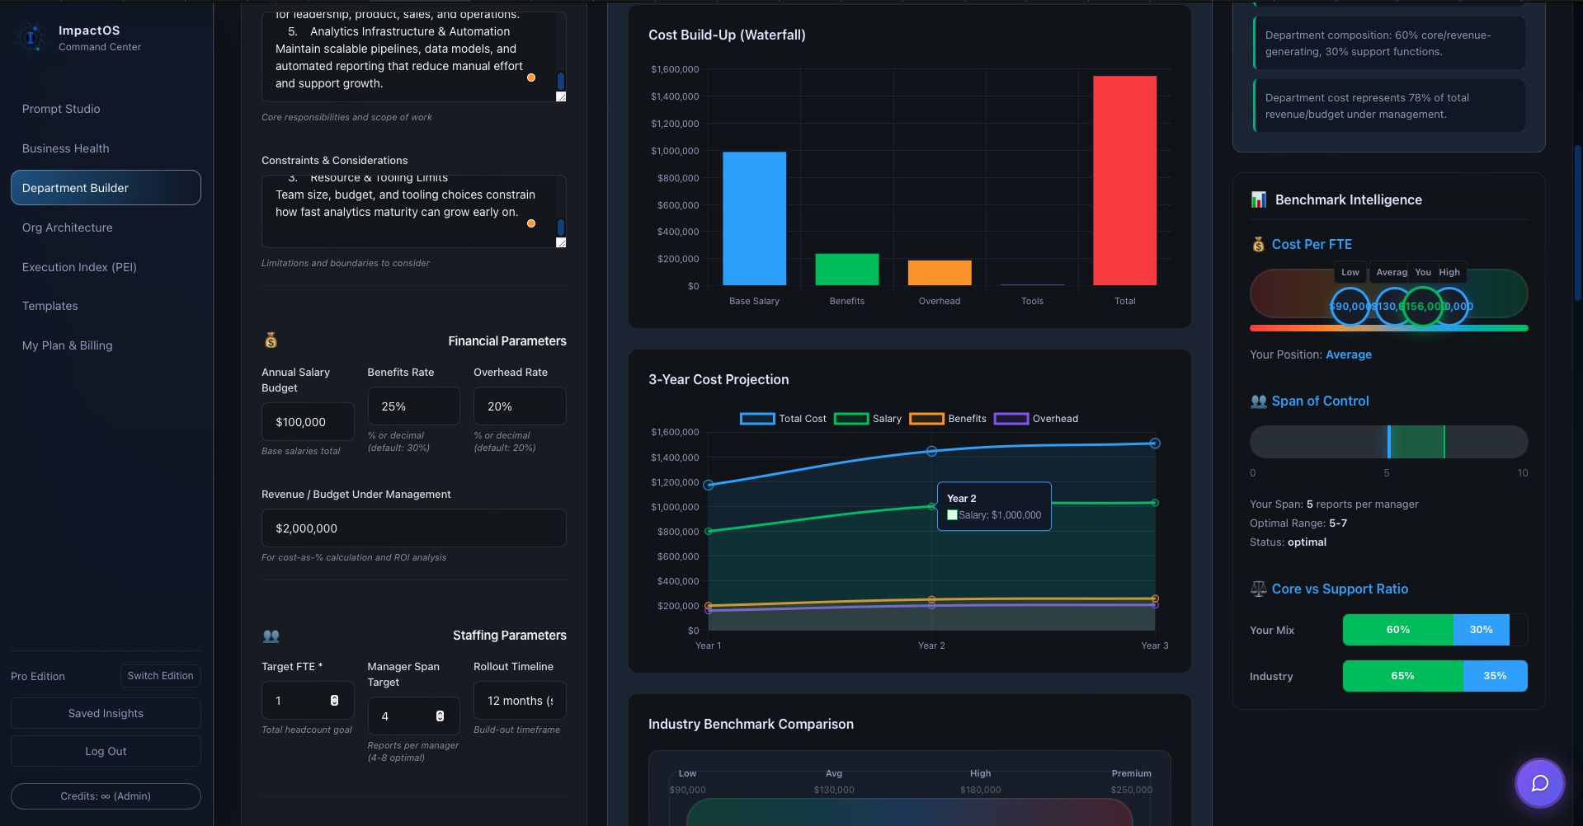Viewport: 1583px width, 826px height.
Task: Open the chat bubble assistant button
Action: pos(1539,783)
